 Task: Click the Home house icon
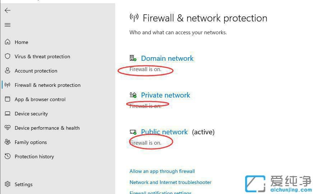coord(8,42)
